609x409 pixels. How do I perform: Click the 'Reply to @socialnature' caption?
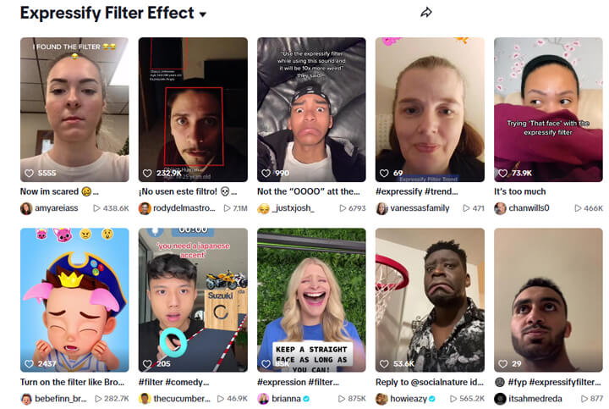430,382
